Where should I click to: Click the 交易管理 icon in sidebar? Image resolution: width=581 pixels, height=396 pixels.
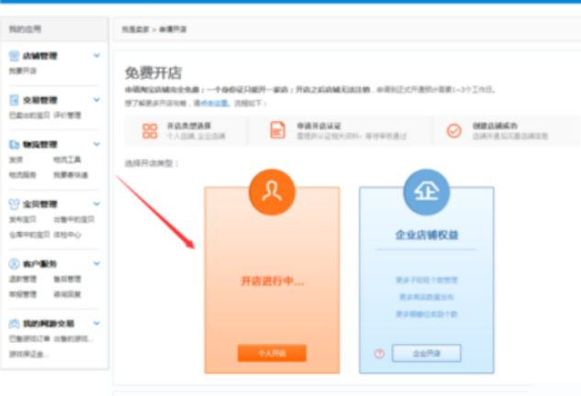tap(15, 100)
